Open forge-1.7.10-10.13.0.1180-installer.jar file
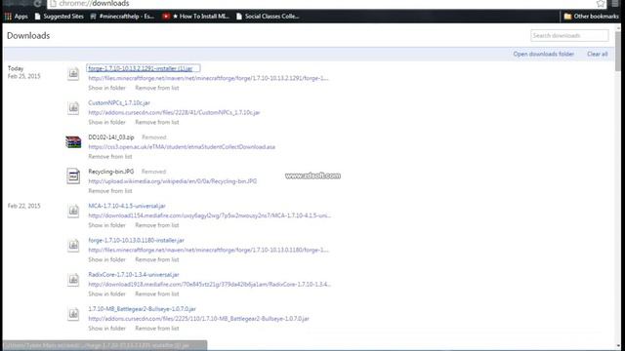 (x=137, y=240)
